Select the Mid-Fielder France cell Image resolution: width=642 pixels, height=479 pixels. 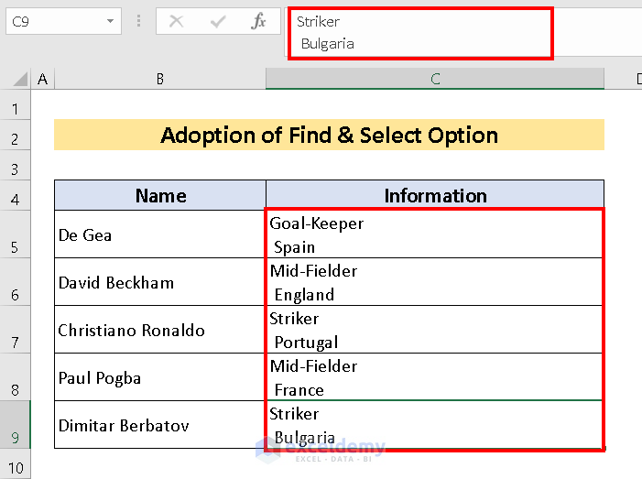pyautogui.click(x=435, y=377)
